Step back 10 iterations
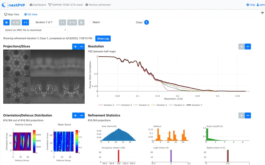 (16, 22)
